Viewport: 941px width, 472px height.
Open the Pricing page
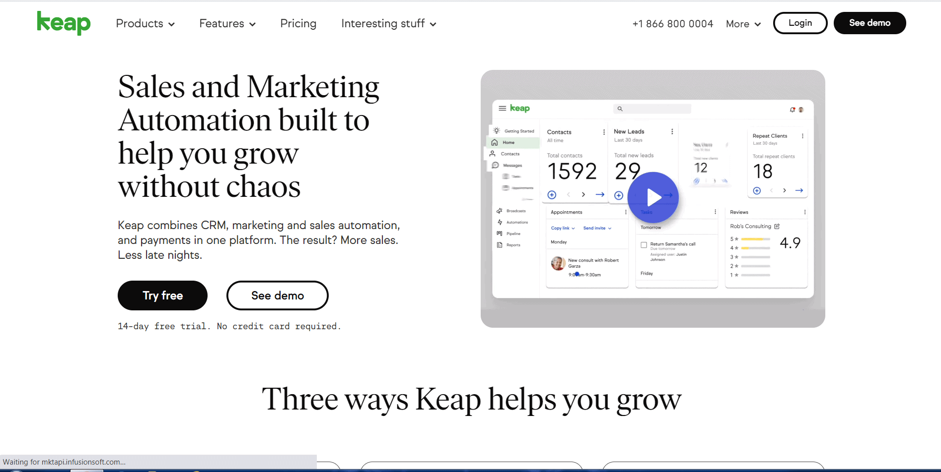pyautogui.click(x=298, y=23)
